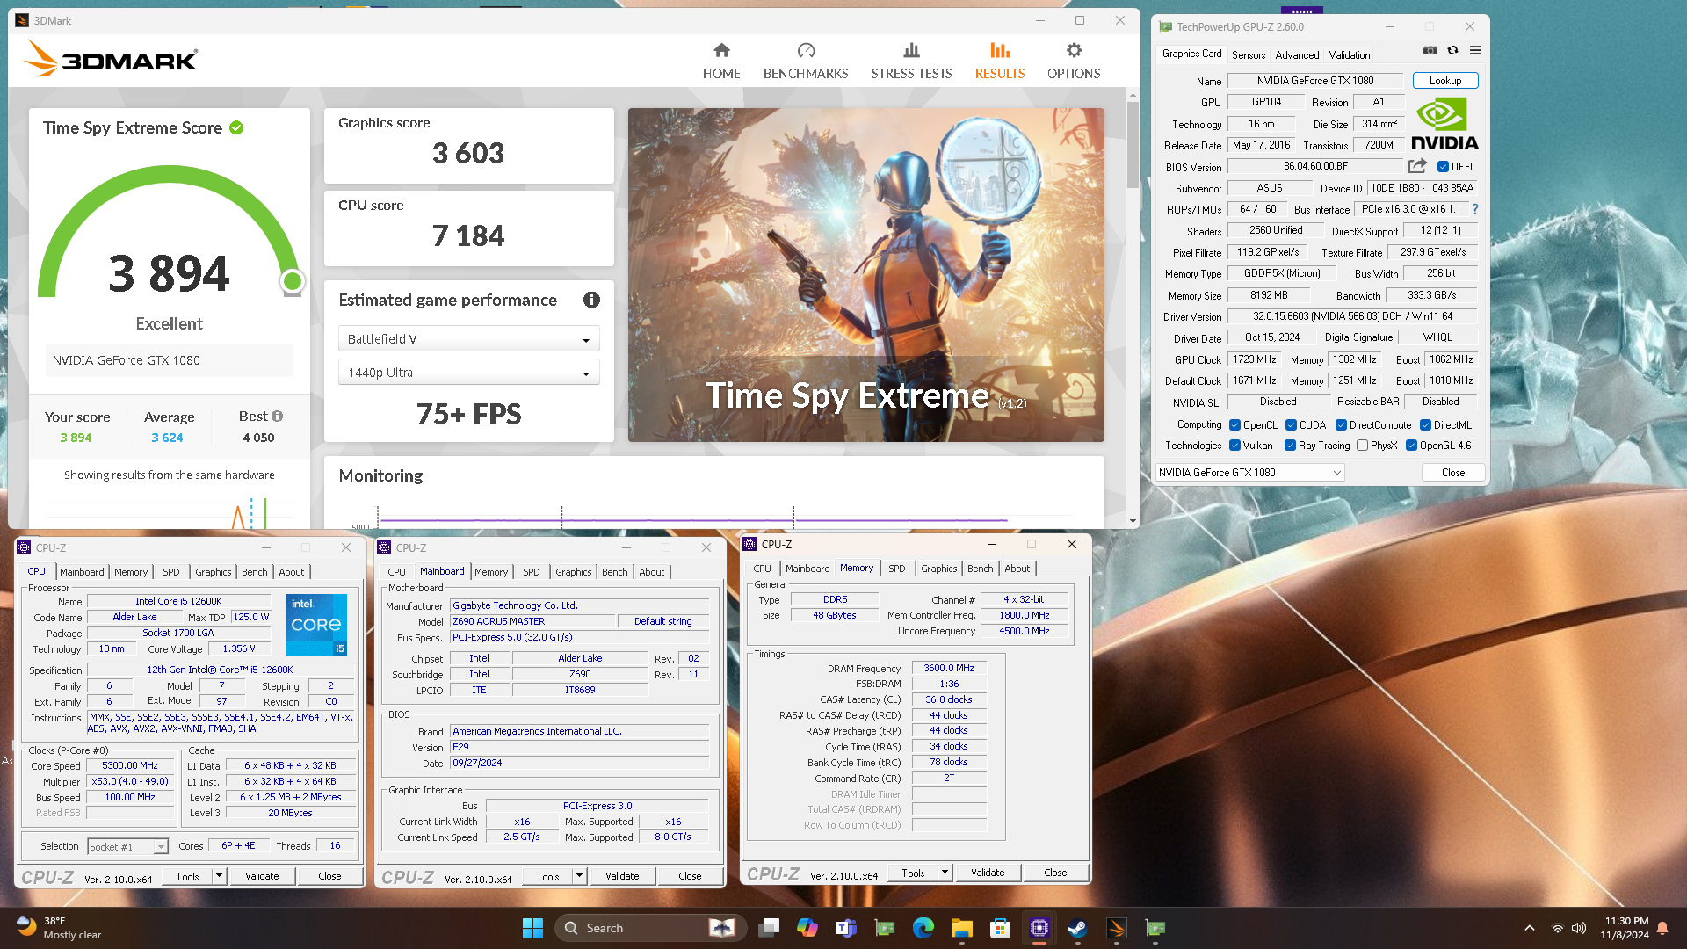The width and height of the screenshot is (1687, 949).
Task: Open 3DMark Home icon
Action: (x=721, y=50)
